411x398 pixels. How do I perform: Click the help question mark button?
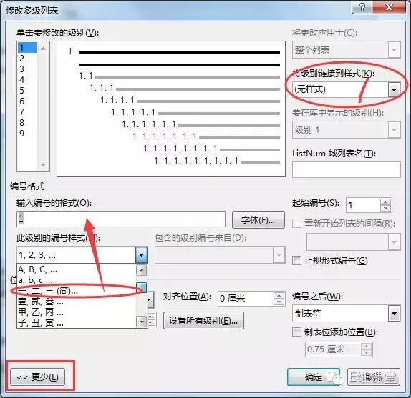pyautogui.click(x=362, y=7)
